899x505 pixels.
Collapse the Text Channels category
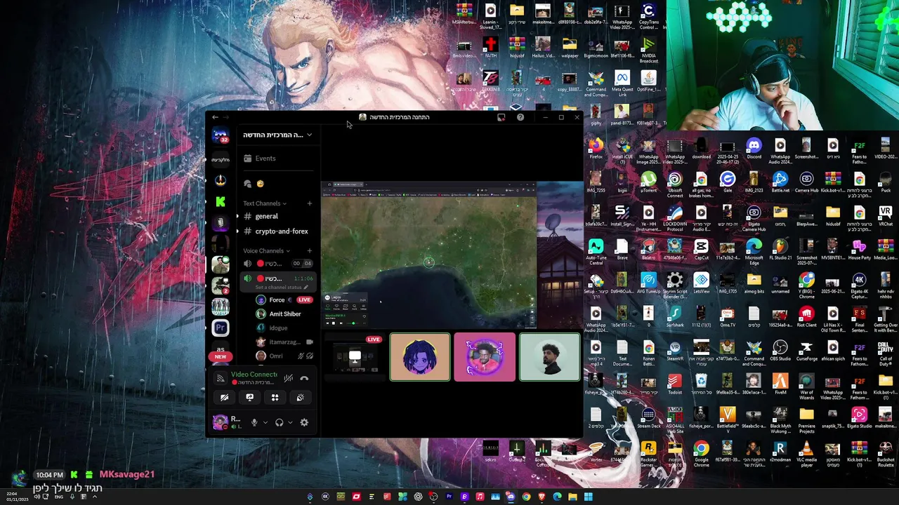[265, 203]
